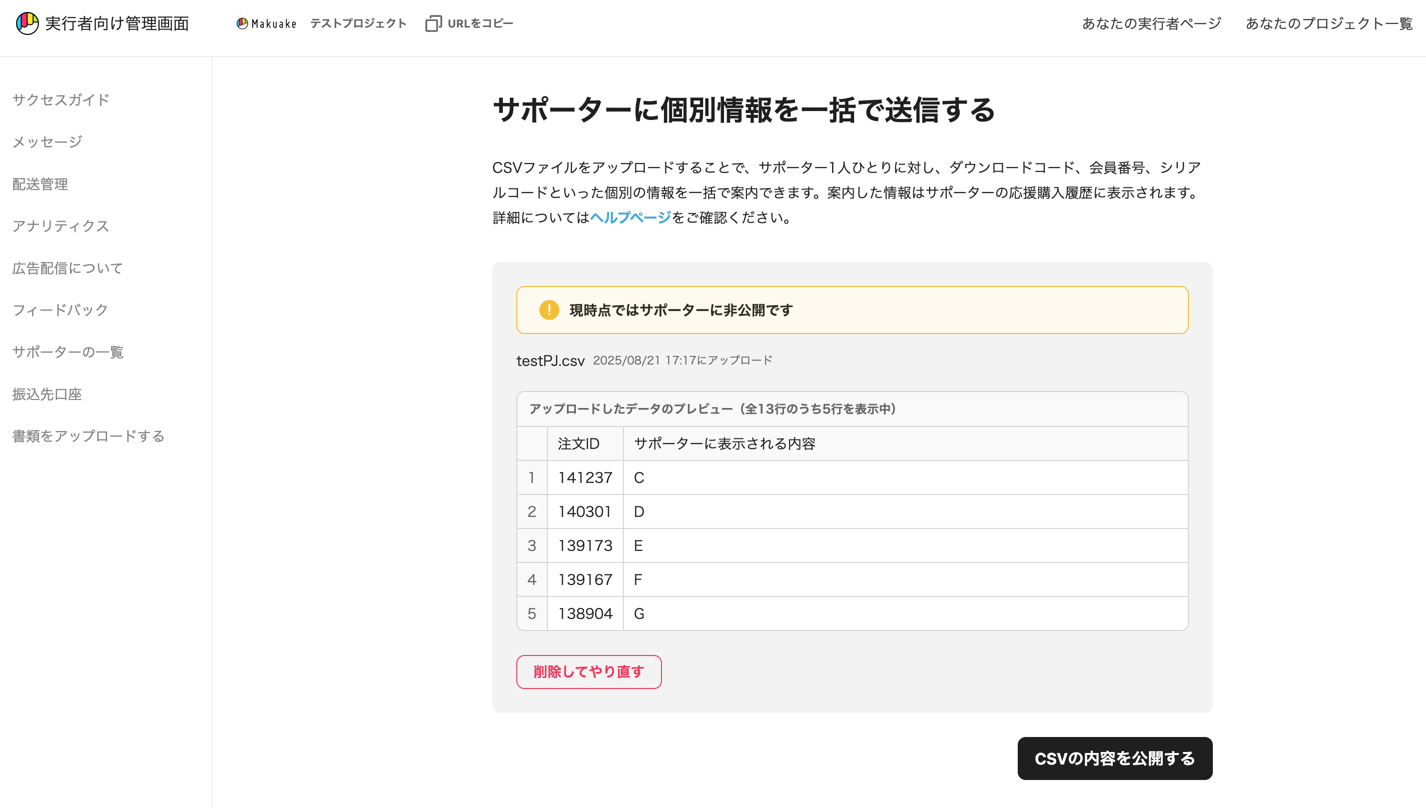
Task: Open あなたのプロジェクト一覧 in the header
Action: 1329,23
